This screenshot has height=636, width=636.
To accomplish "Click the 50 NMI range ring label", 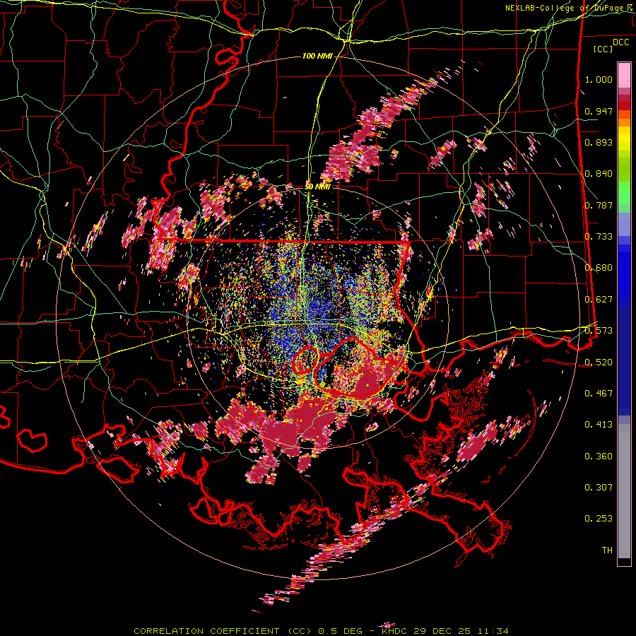I will click(317, 187).
